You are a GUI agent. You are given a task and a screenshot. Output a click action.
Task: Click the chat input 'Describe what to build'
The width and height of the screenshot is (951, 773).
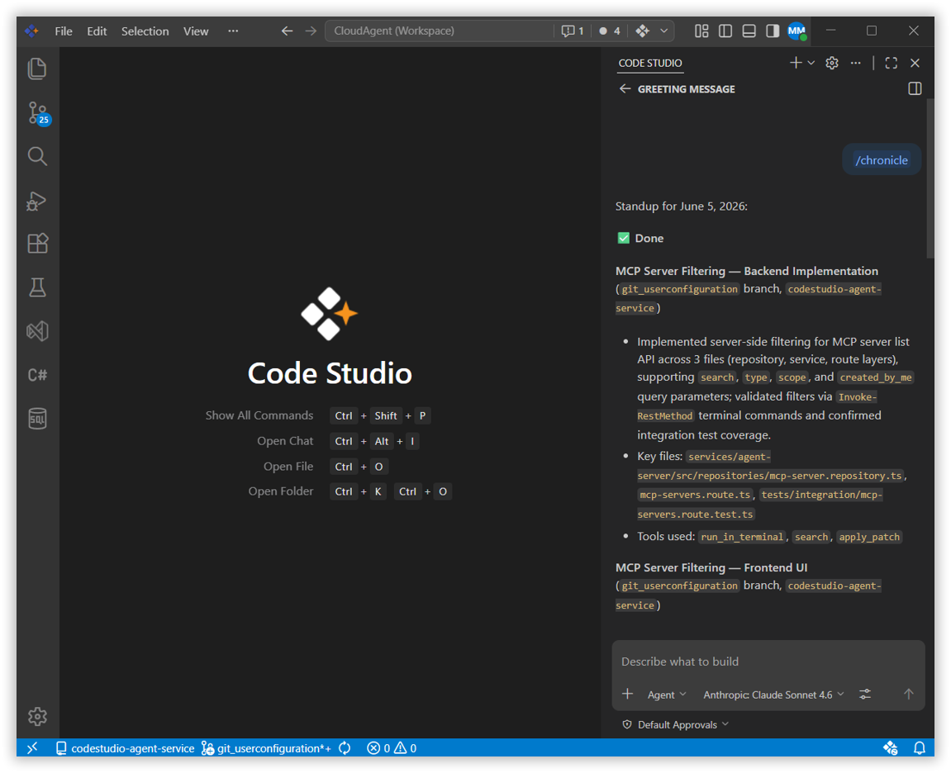tap(768, 662)
